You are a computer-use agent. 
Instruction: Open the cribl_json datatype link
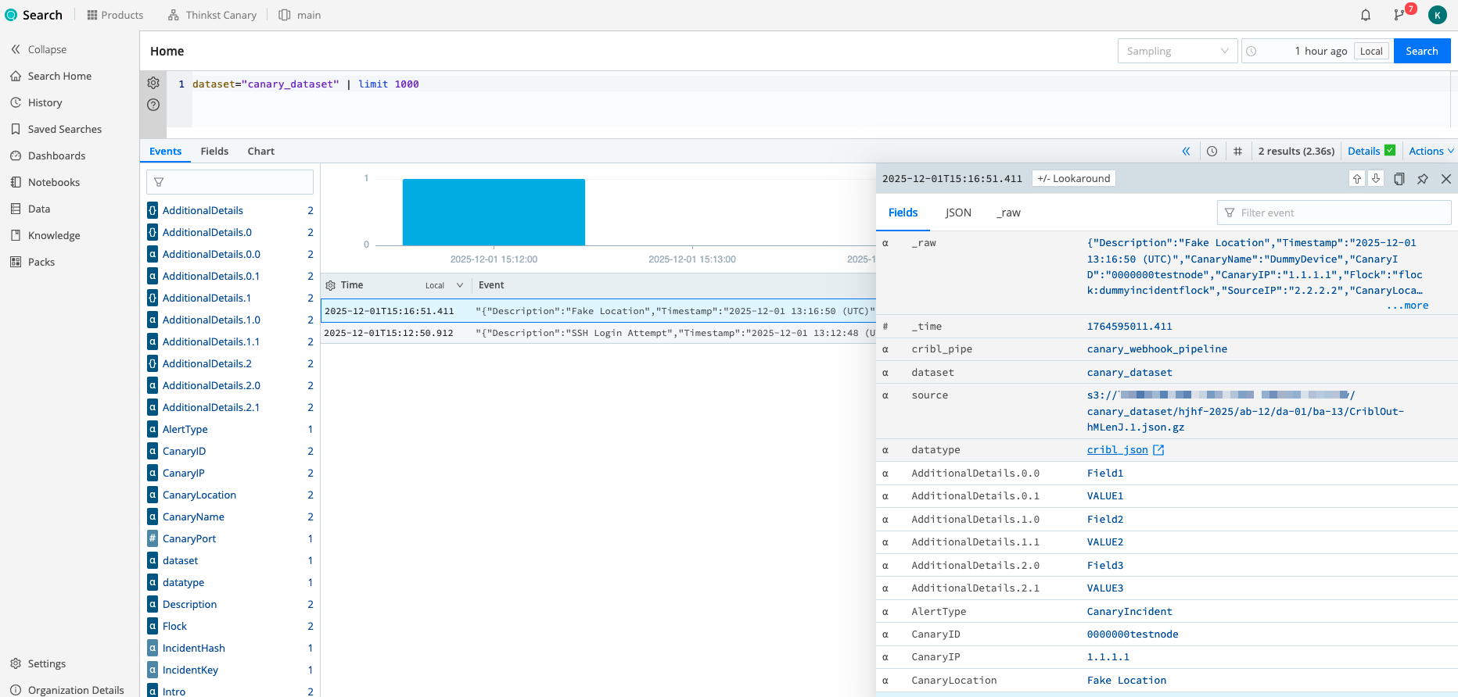click(1118, 450)
